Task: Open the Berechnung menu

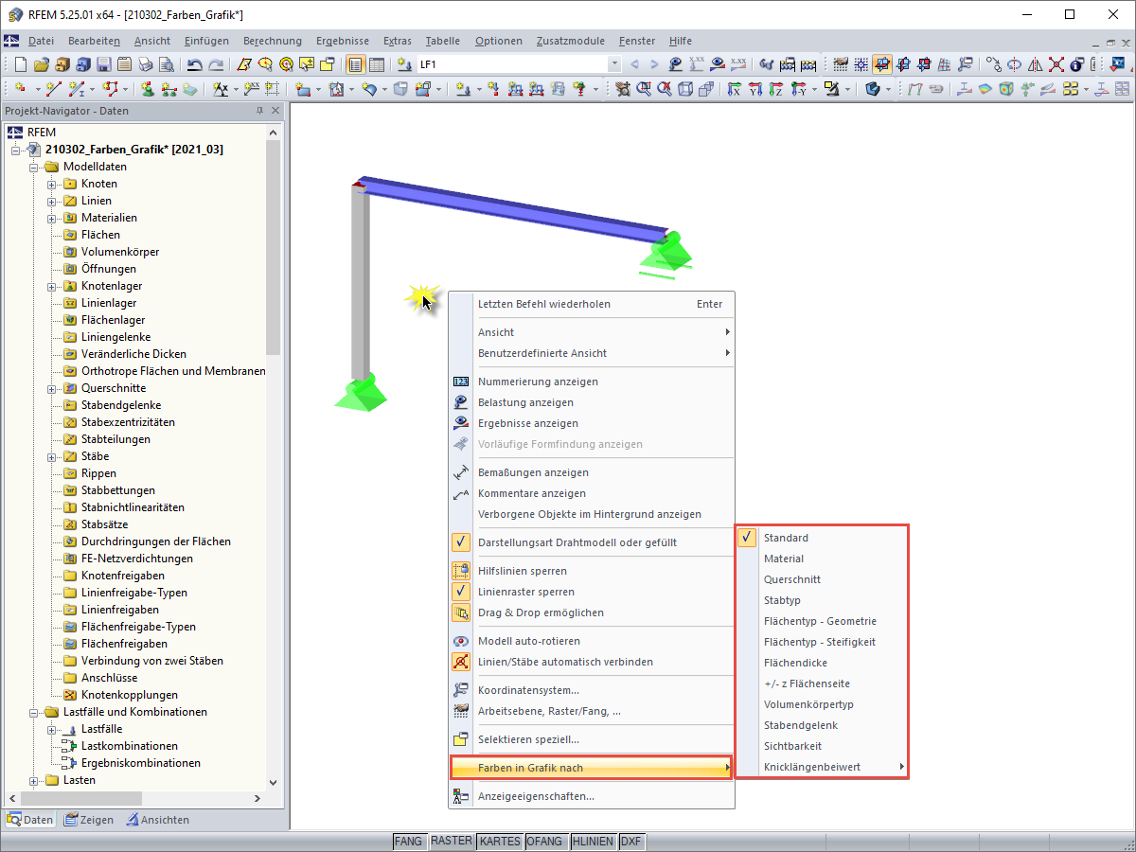Action: [273, 41]
